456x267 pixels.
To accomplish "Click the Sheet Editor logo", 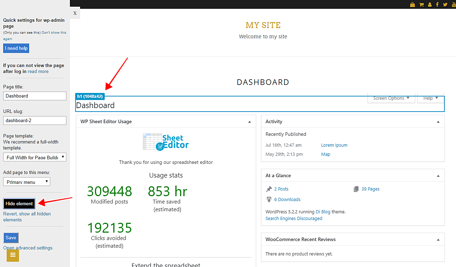I will tap(166, 142).
